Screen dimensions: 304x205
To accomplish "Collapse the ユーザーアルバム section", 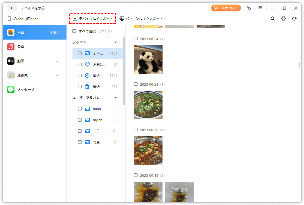I will [116, 97].
